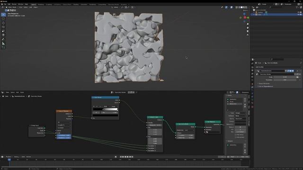Open Voronoi Euclidean distance dropdown
This screenshot has width=303, height=170.
(64, 128)
